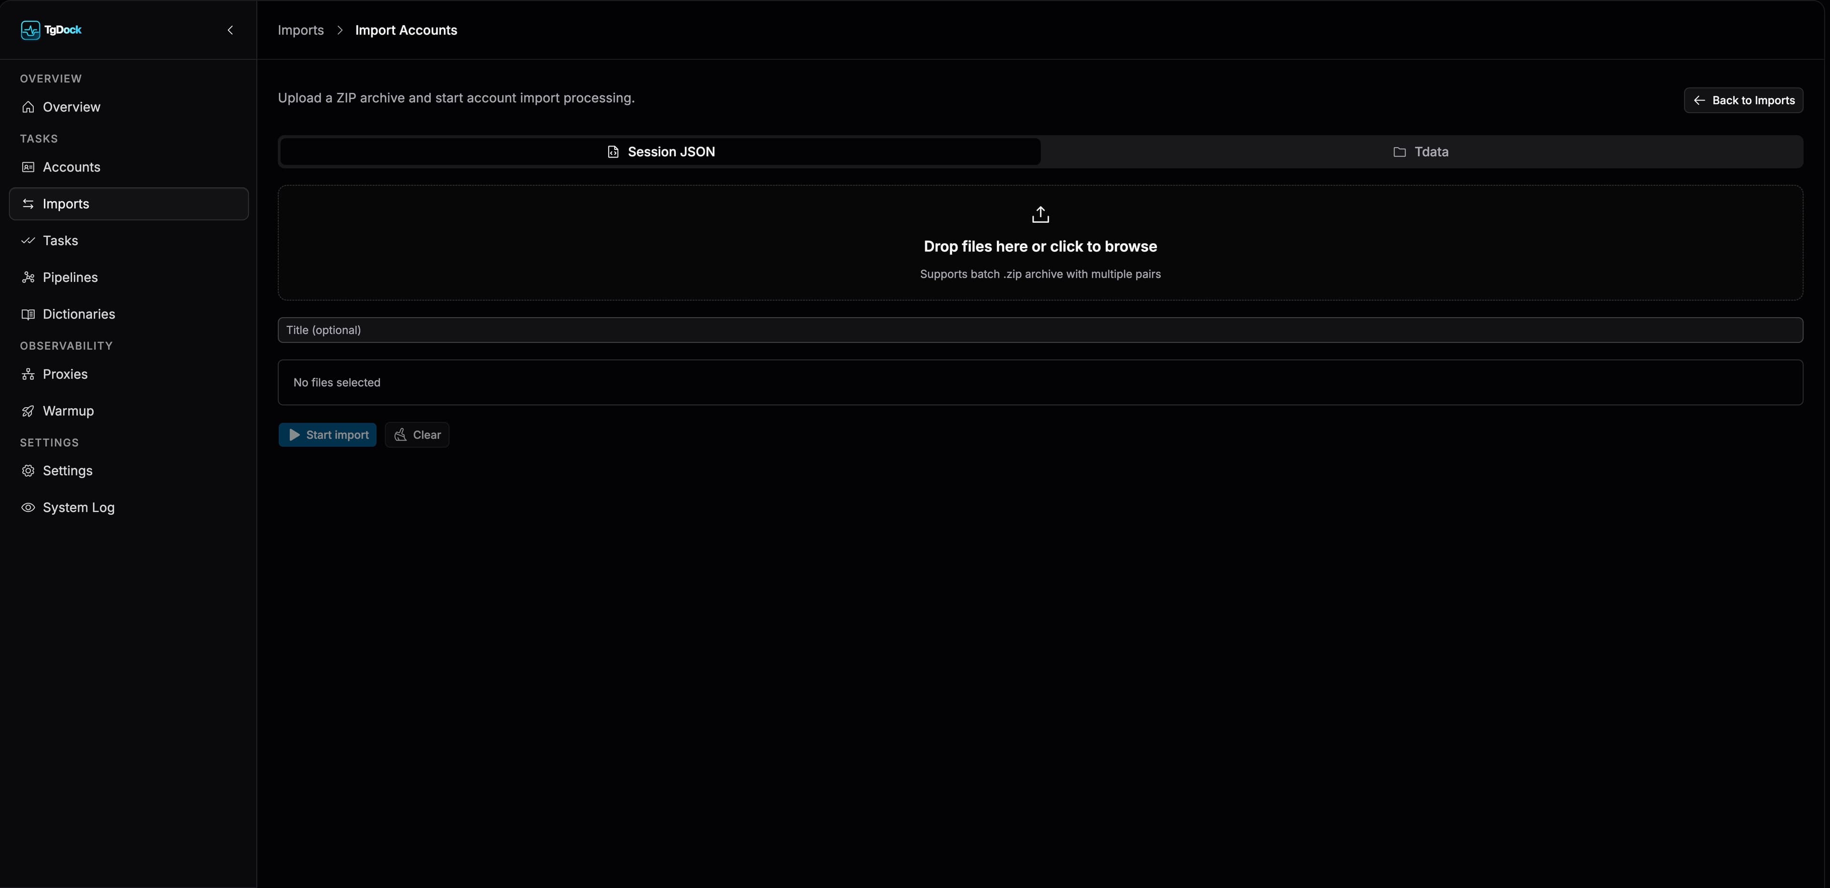Click the Start import button
The image size is (1830, 888).
327,435
